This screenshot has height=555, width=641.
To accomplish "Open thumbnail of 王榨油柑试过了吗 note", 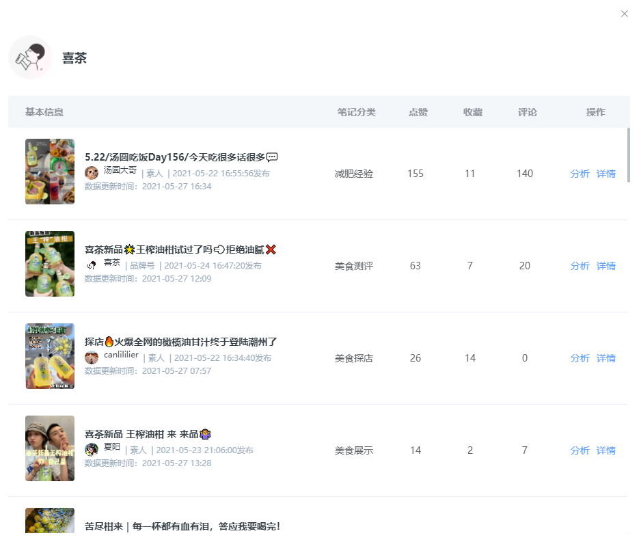I will [50, 264].
